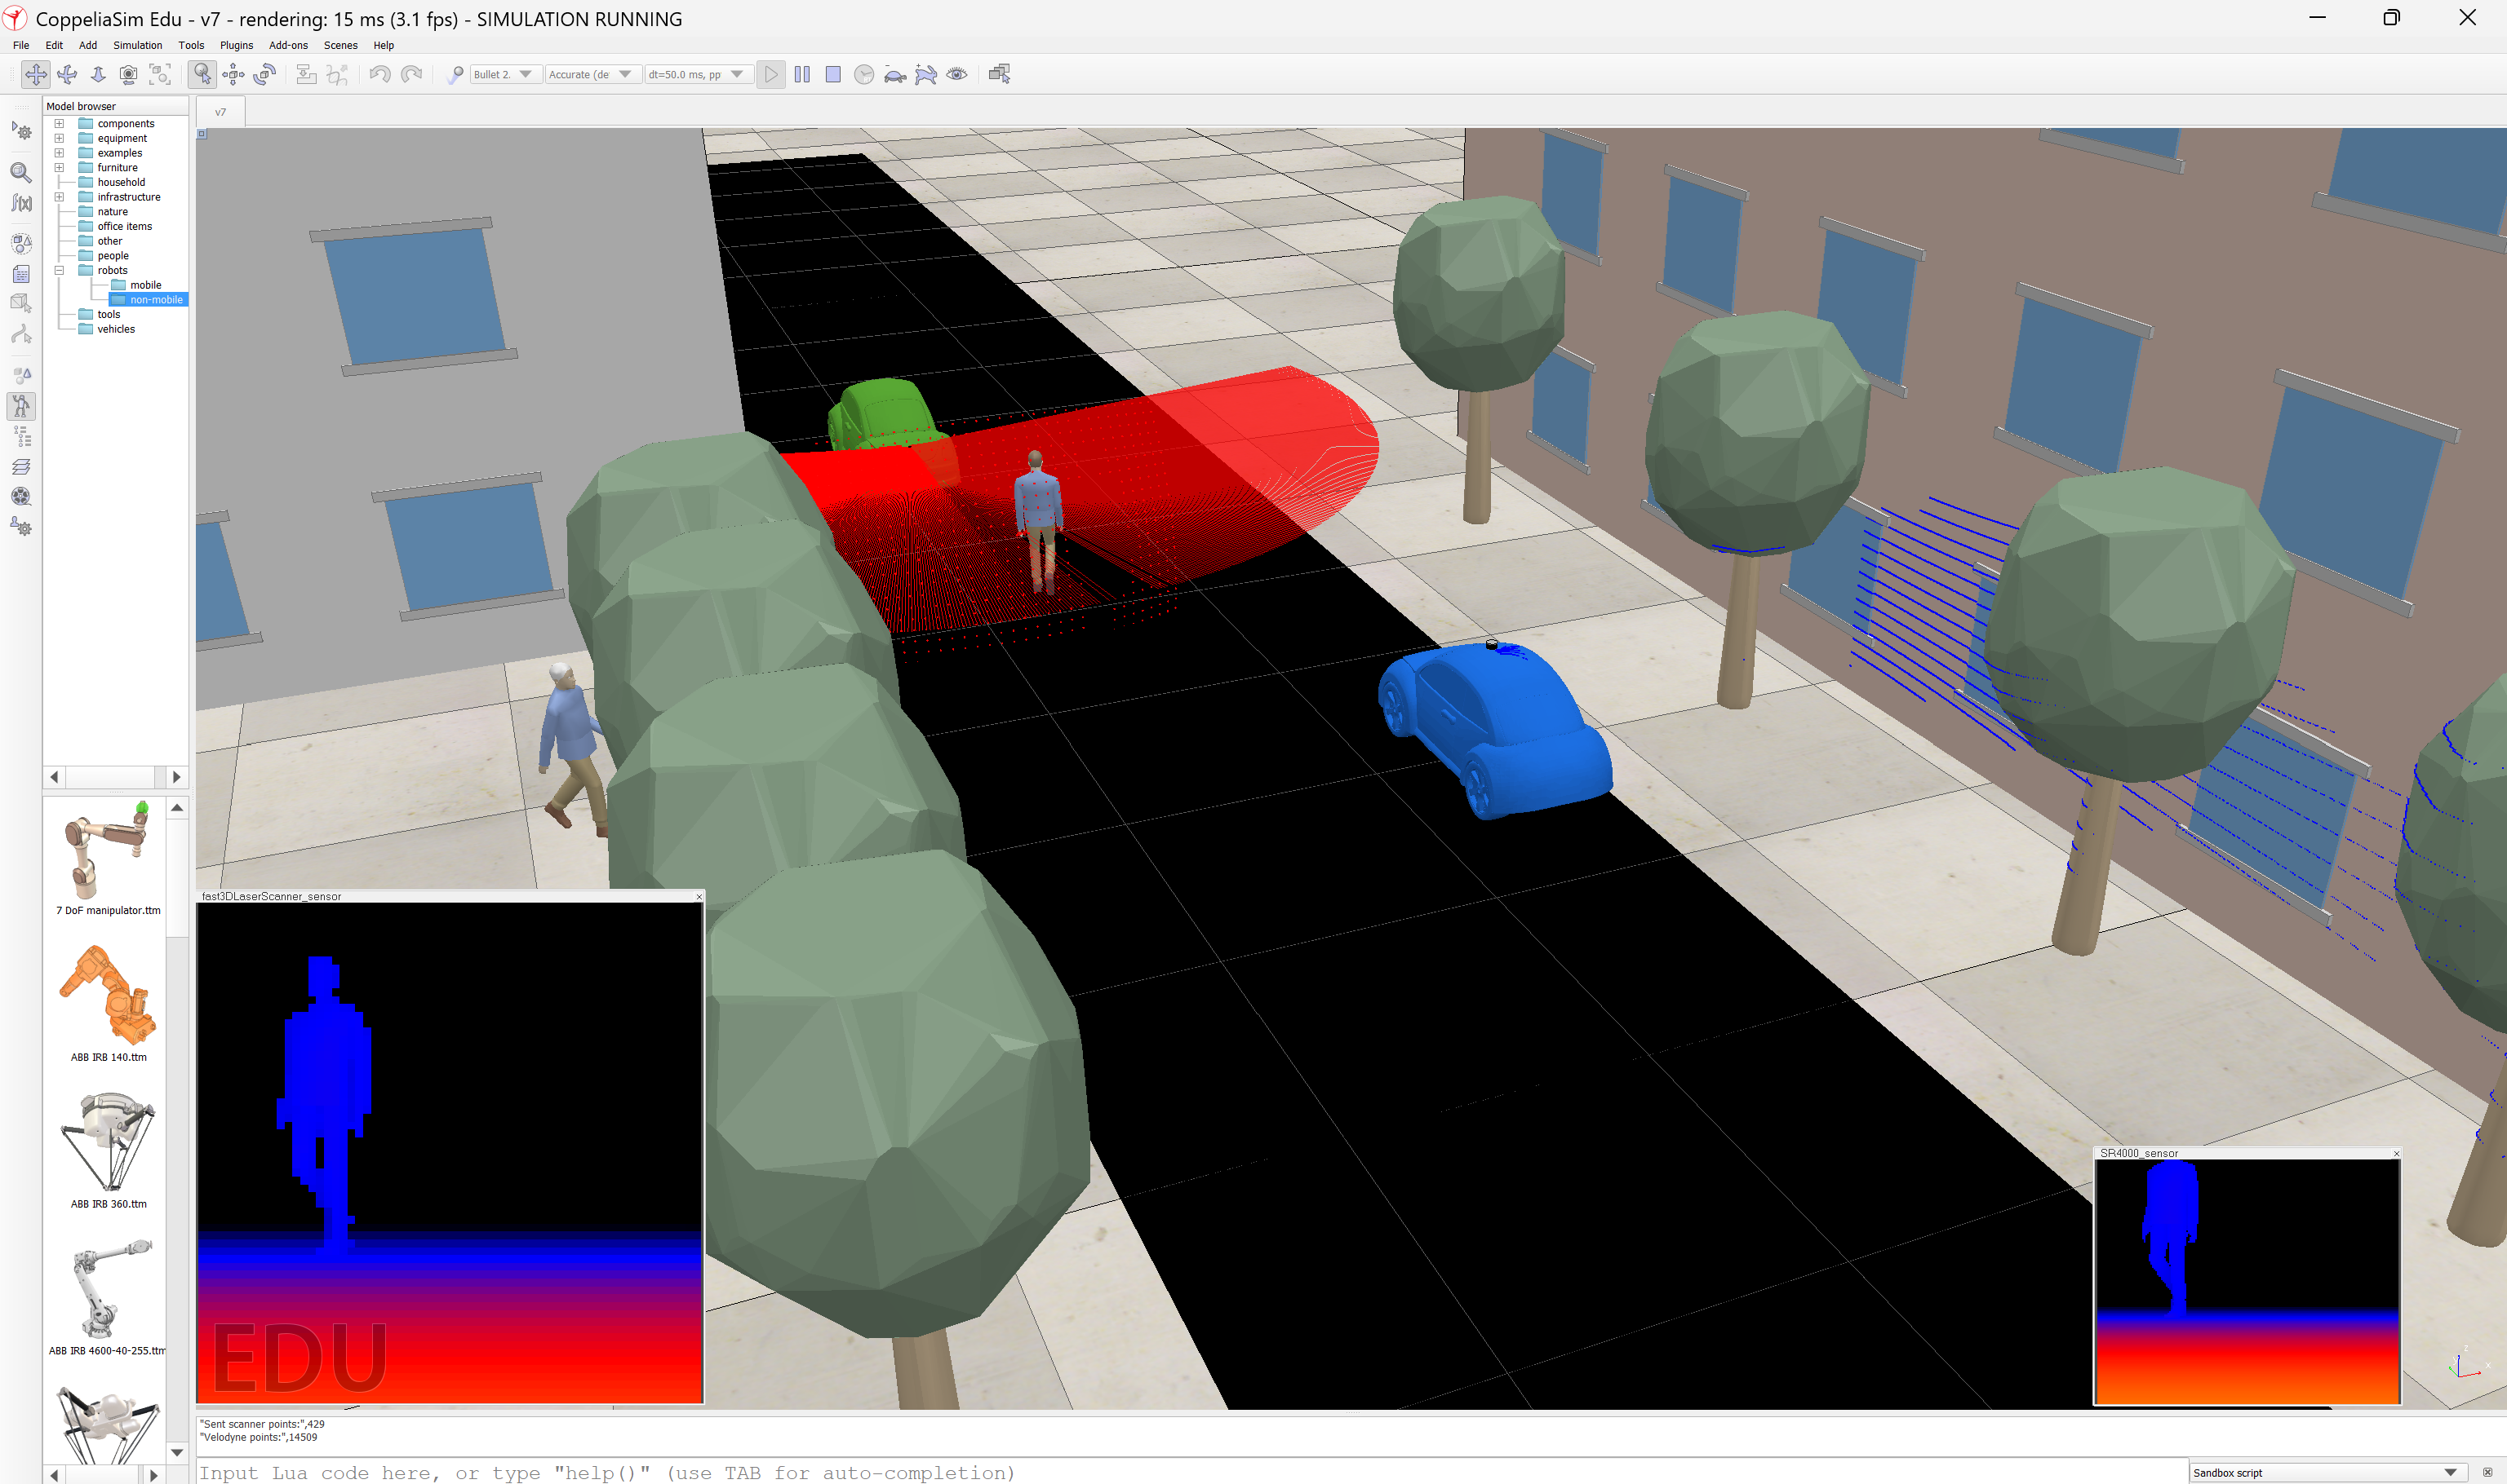Select the ABB IRB 140.ttm model thumbnail
Screen dimensions: 2507x1484
tap(108, 995)
